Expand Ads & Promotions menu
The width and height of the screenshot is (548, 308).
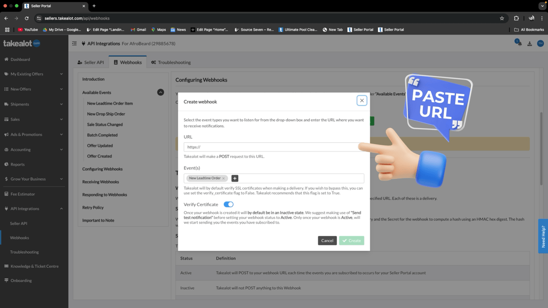pos(34,135)
